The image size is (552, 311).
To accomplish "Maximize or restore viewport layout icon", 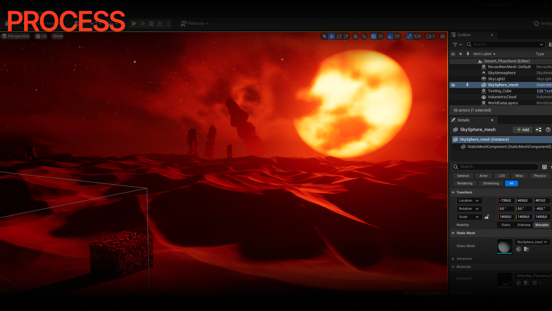I will coord(443,36).
